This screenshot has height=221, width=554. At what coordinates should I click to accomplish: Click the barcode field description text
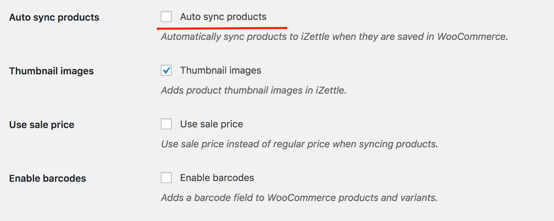coord(299,198)
